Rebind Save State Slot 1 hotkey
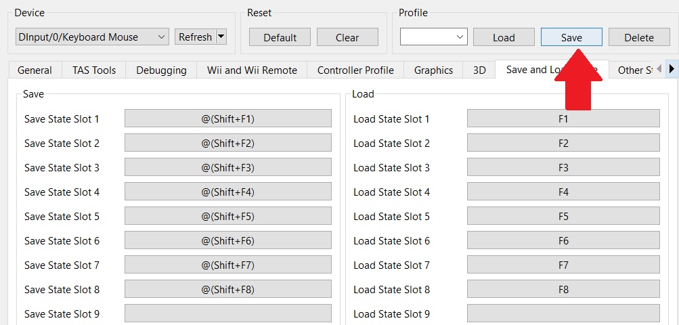 (x=228, y=119)
